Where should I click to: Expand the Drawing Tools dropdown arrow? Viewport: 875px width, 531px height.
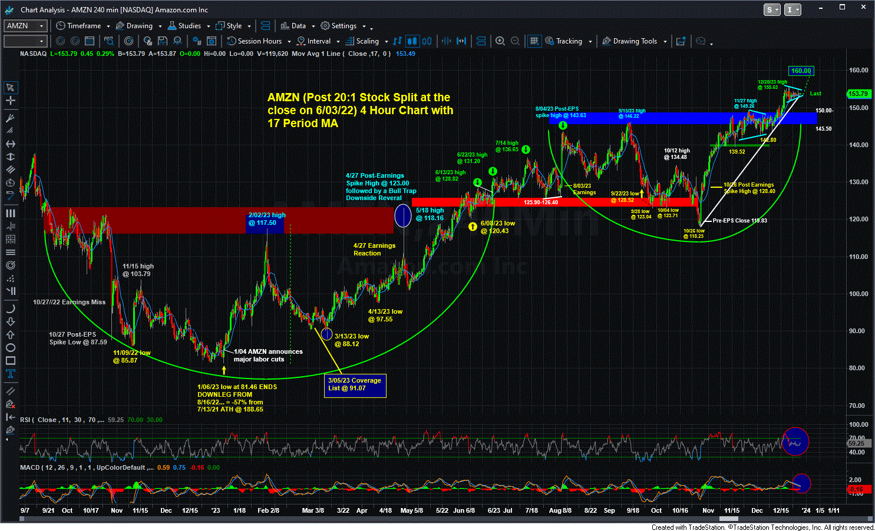[665, 42]
